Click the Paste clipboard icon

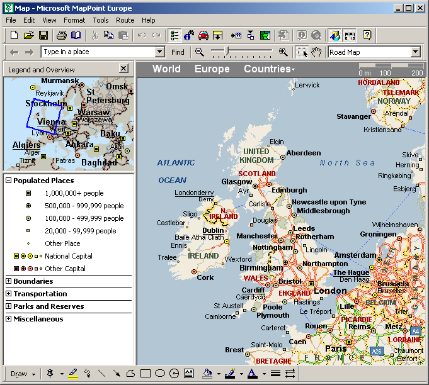[123, 35]
